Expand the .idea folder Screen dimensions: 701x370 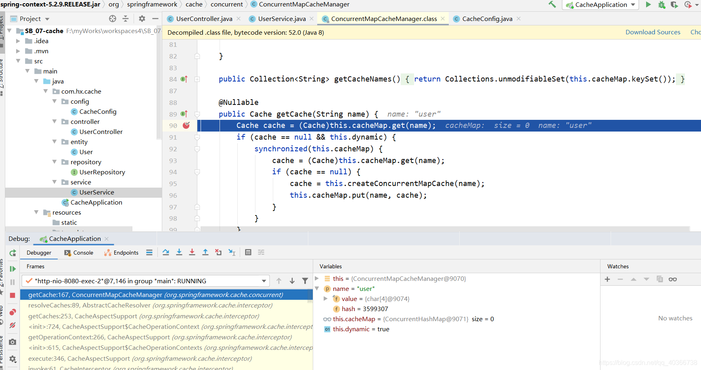pyautogui.click(x=18, y=41)
